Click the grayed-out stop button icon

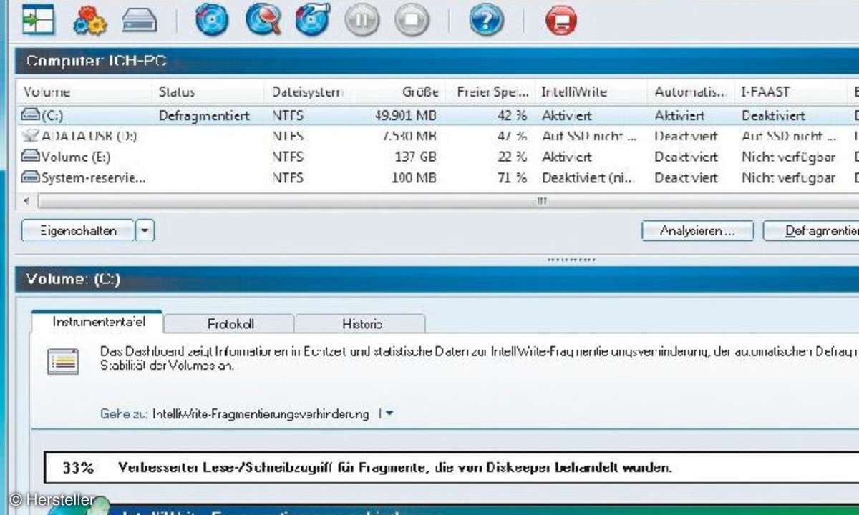(x=412, y=20)
